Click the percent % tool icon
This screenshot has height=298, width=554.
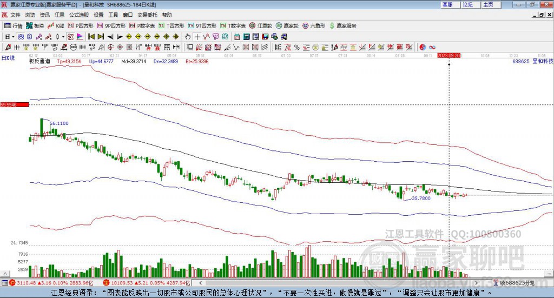(x=297, y=47)
